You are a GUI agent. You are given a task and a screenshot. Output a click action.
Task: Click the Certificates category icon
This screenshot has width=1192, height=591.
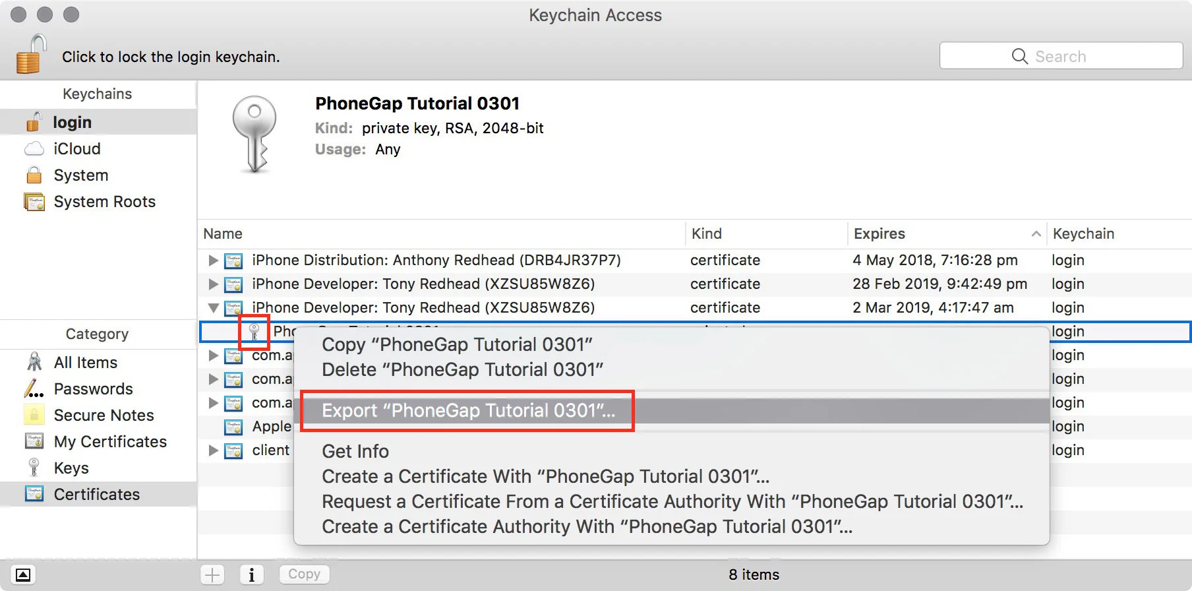pyautogui.click(x=34, y=493)
